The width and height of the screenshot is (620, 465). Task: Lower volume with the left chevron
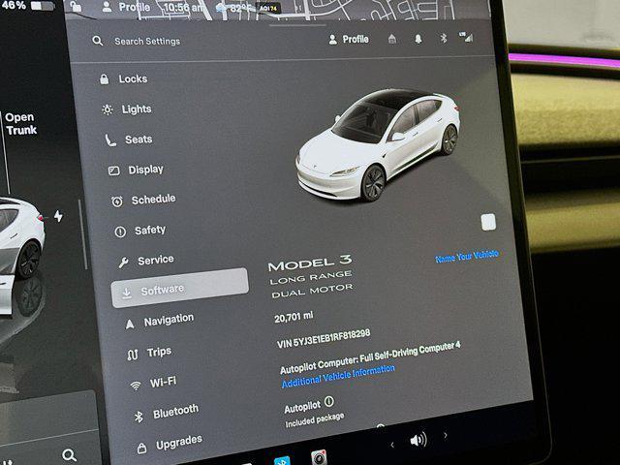(392, 446)
